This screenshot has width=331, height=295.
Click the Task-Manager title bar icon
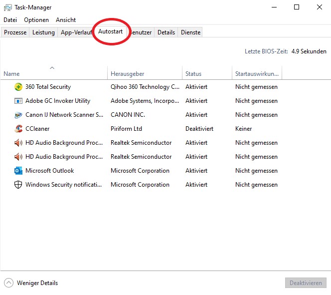coord(8,7)
